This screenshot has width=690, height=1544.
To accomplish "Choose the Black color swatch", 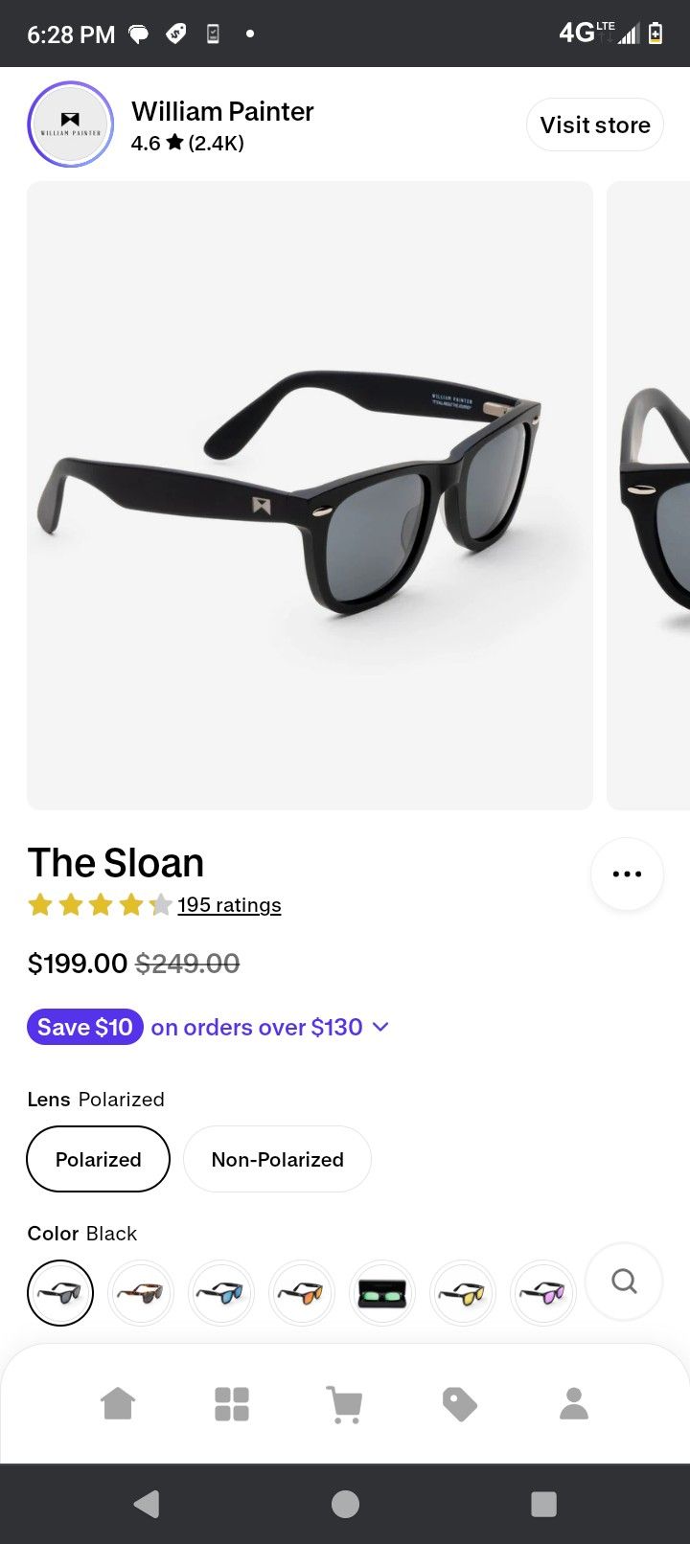I will (60, 1292).
